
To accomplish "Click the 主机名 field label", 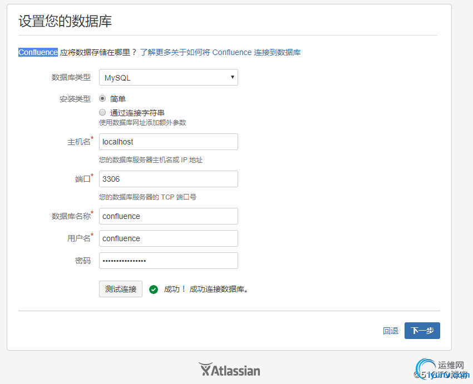I will [79, 142].
